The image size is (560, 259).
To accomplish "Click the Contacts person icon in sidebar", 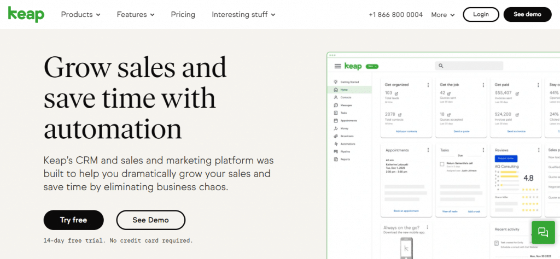I will pyautogui.click(x=335, y=97).
